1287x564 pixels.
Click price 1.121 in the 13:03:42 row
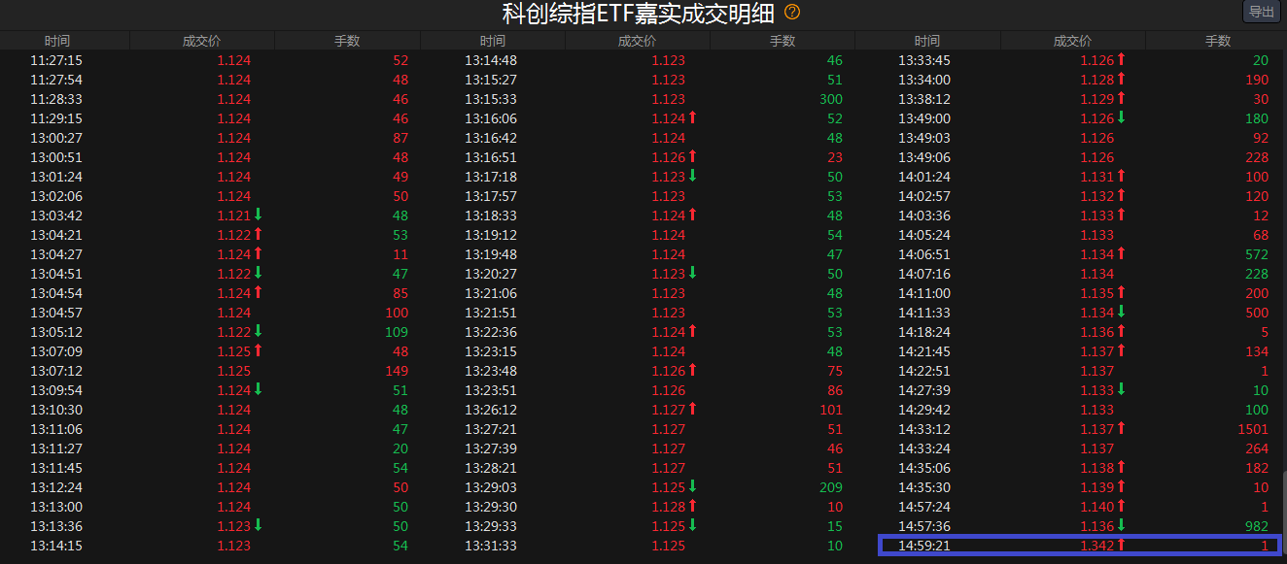(234, 216)
